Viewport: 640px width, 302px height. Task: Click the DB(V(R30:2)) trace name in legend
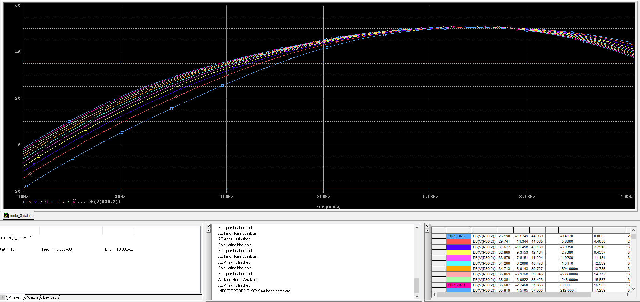[x=104, y=202]
